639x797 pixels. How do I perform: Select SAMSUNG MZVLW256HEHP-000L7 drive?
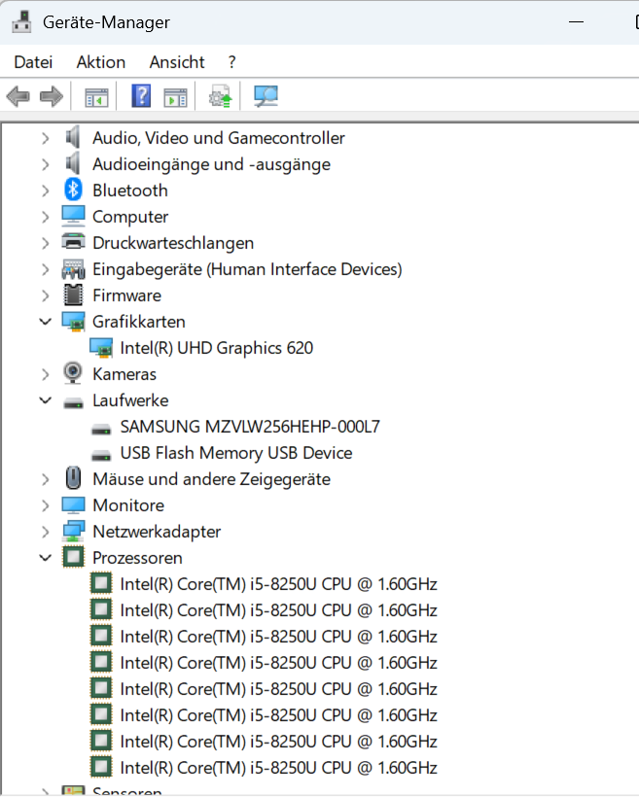[x=250, y=427]
